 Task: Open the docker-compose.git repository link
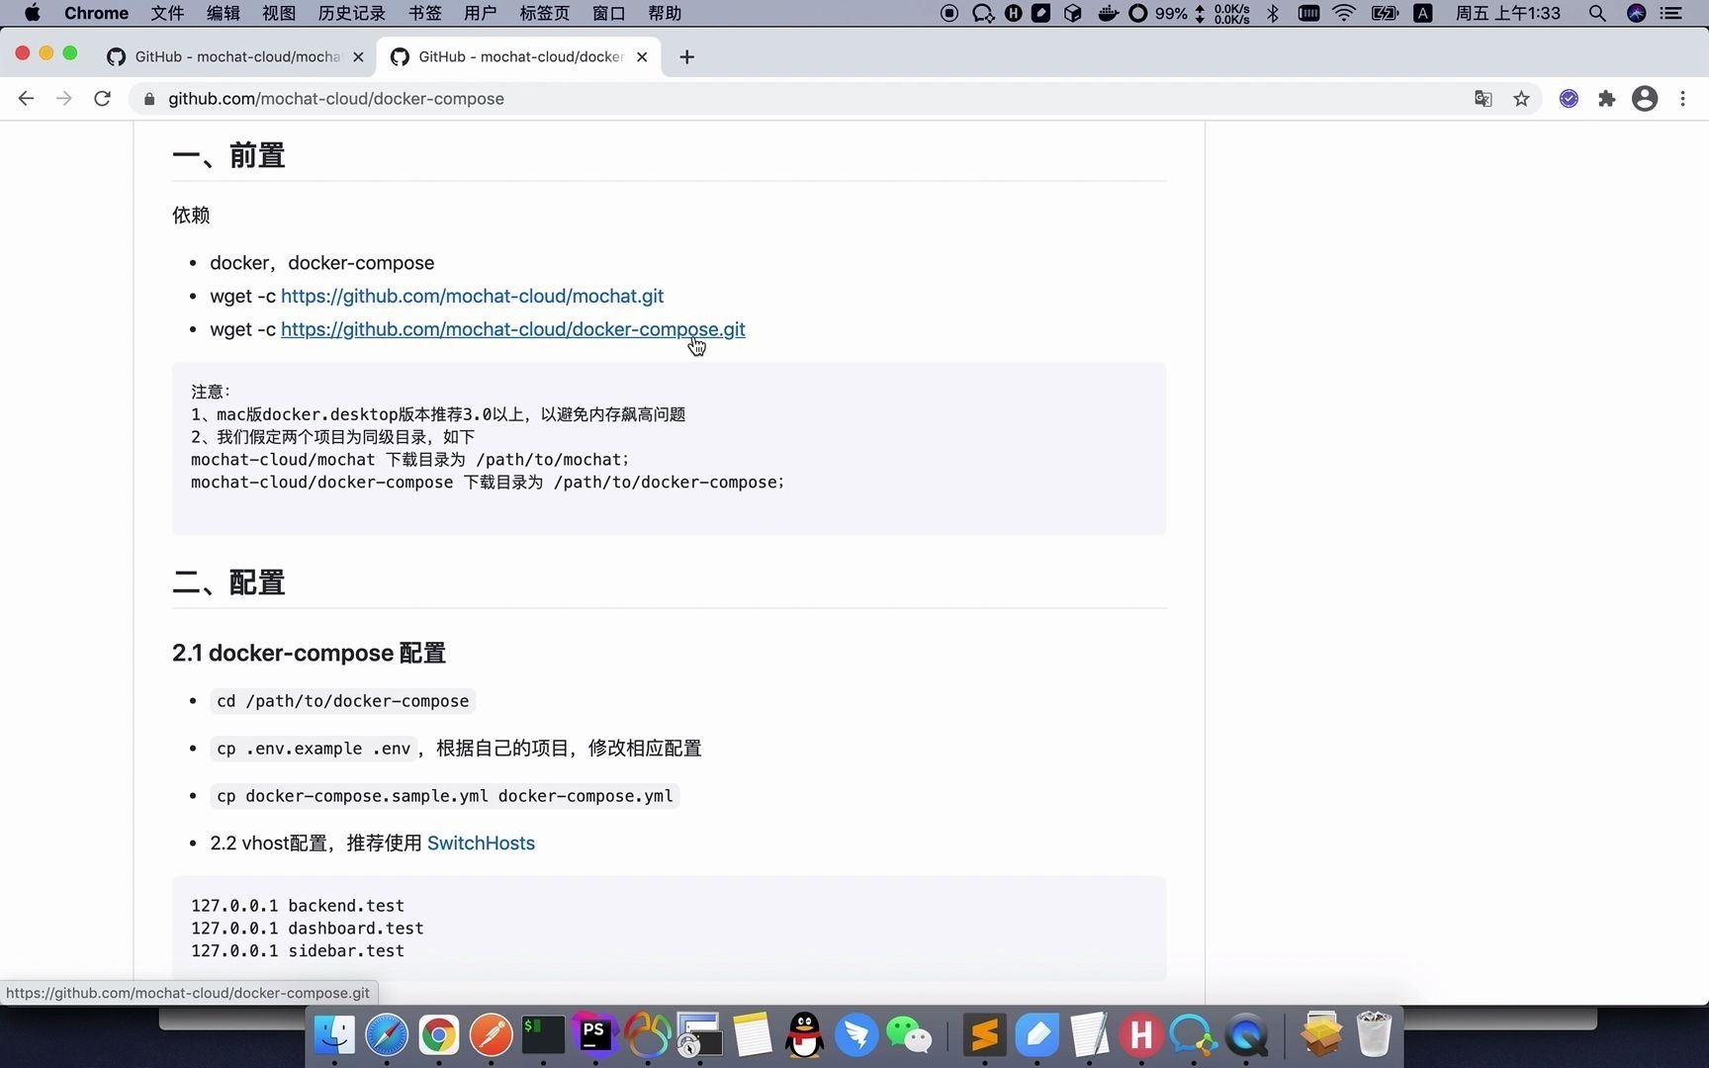(x=512, y=329)
